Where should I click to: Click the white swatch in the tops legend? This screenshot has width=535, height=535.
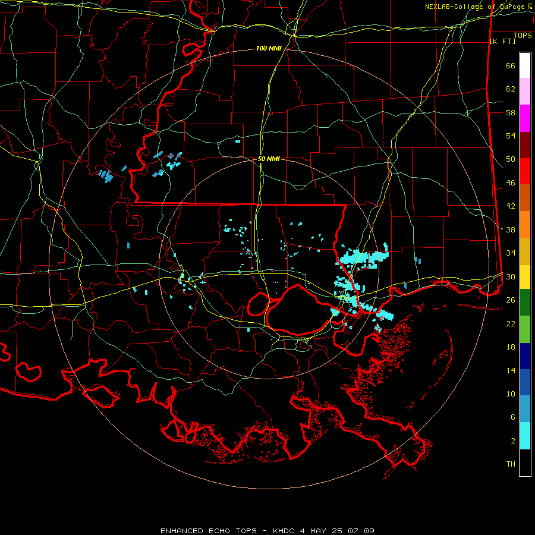point(525,65)
